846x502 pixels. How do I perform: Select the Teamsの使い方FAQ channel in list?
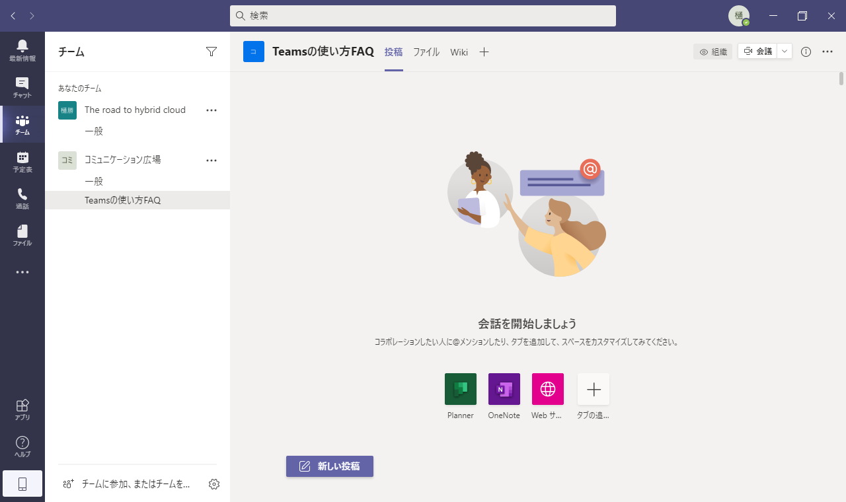tap(137, 200)
